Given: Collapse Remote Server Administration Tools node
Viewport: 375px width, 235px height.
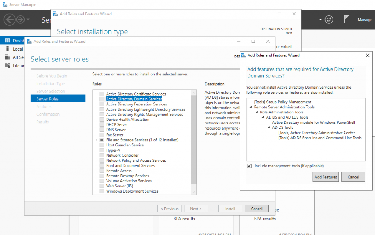Looking at the screenshot, I should [251, 107].
